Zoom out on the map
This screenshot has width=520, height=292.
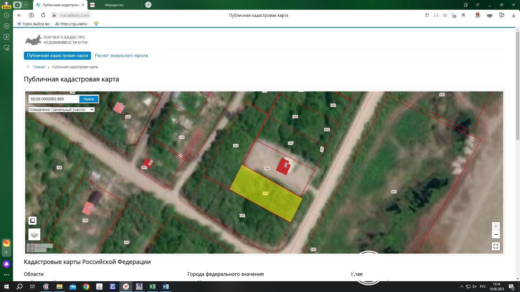(496, 234)
